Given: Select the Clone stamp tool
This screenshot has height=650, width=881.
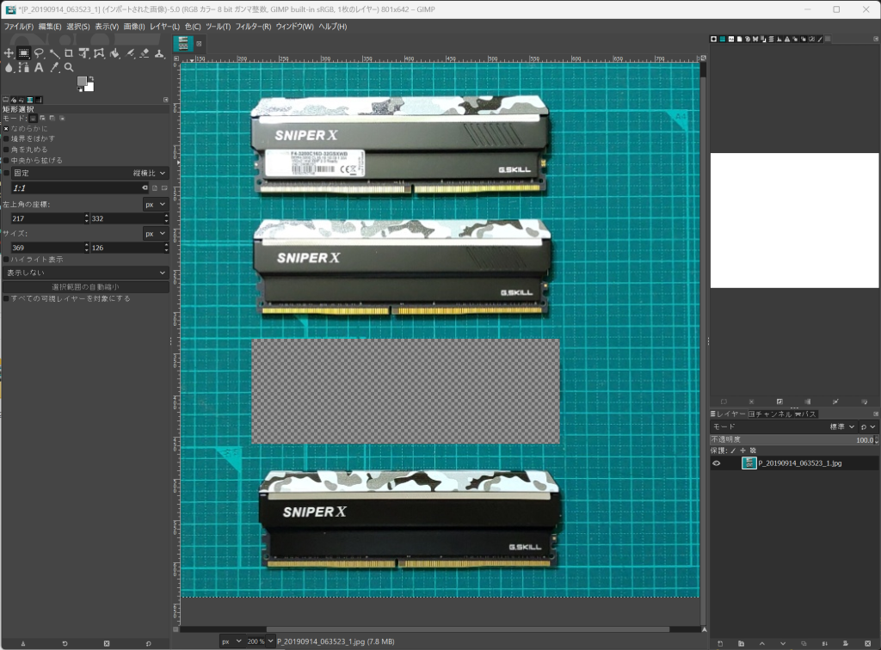Looking at the screenshot, I should coord(159,53).
